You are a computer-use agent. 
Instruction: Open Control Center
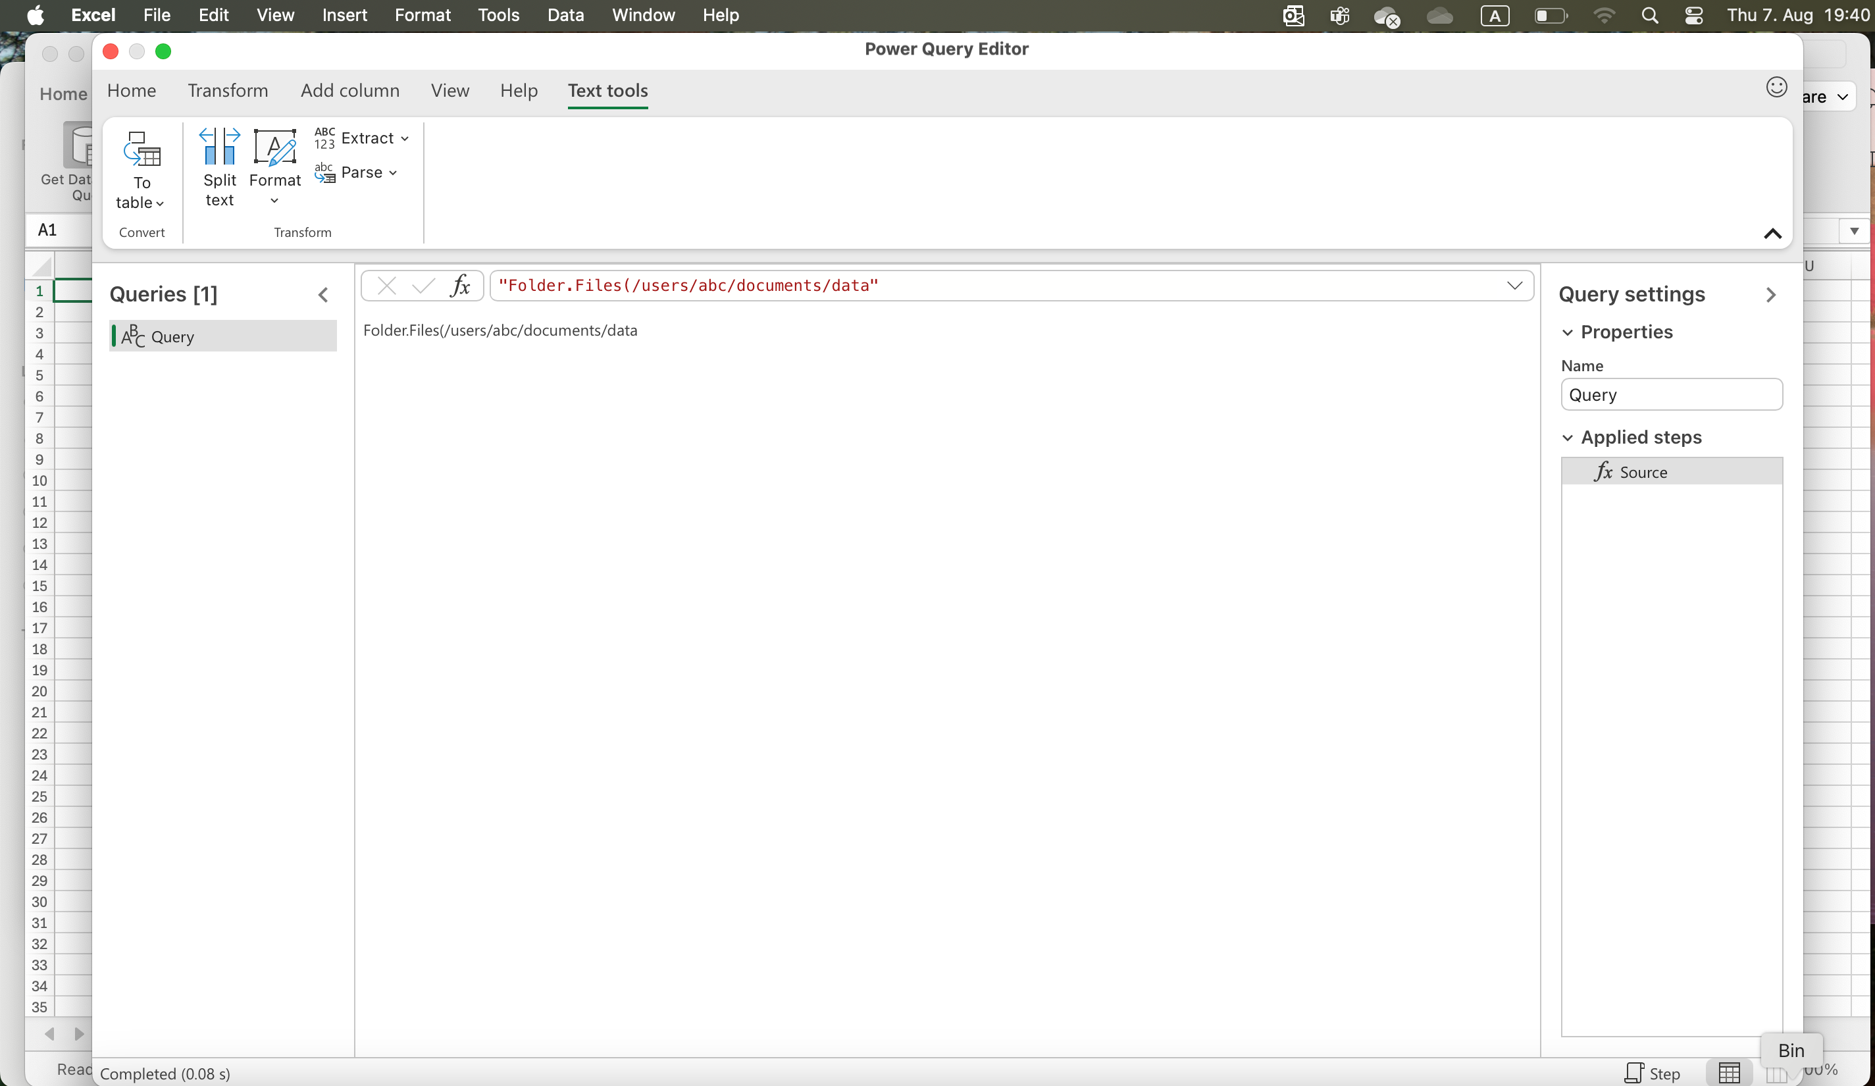(x=1694, y=16)
